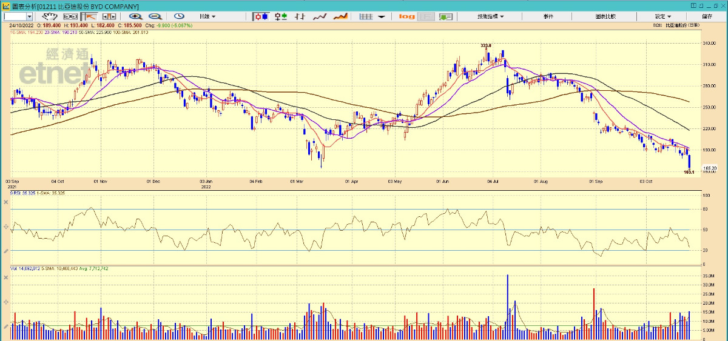Click the clock time period icon
728x341 pixels.
[180, 16]
